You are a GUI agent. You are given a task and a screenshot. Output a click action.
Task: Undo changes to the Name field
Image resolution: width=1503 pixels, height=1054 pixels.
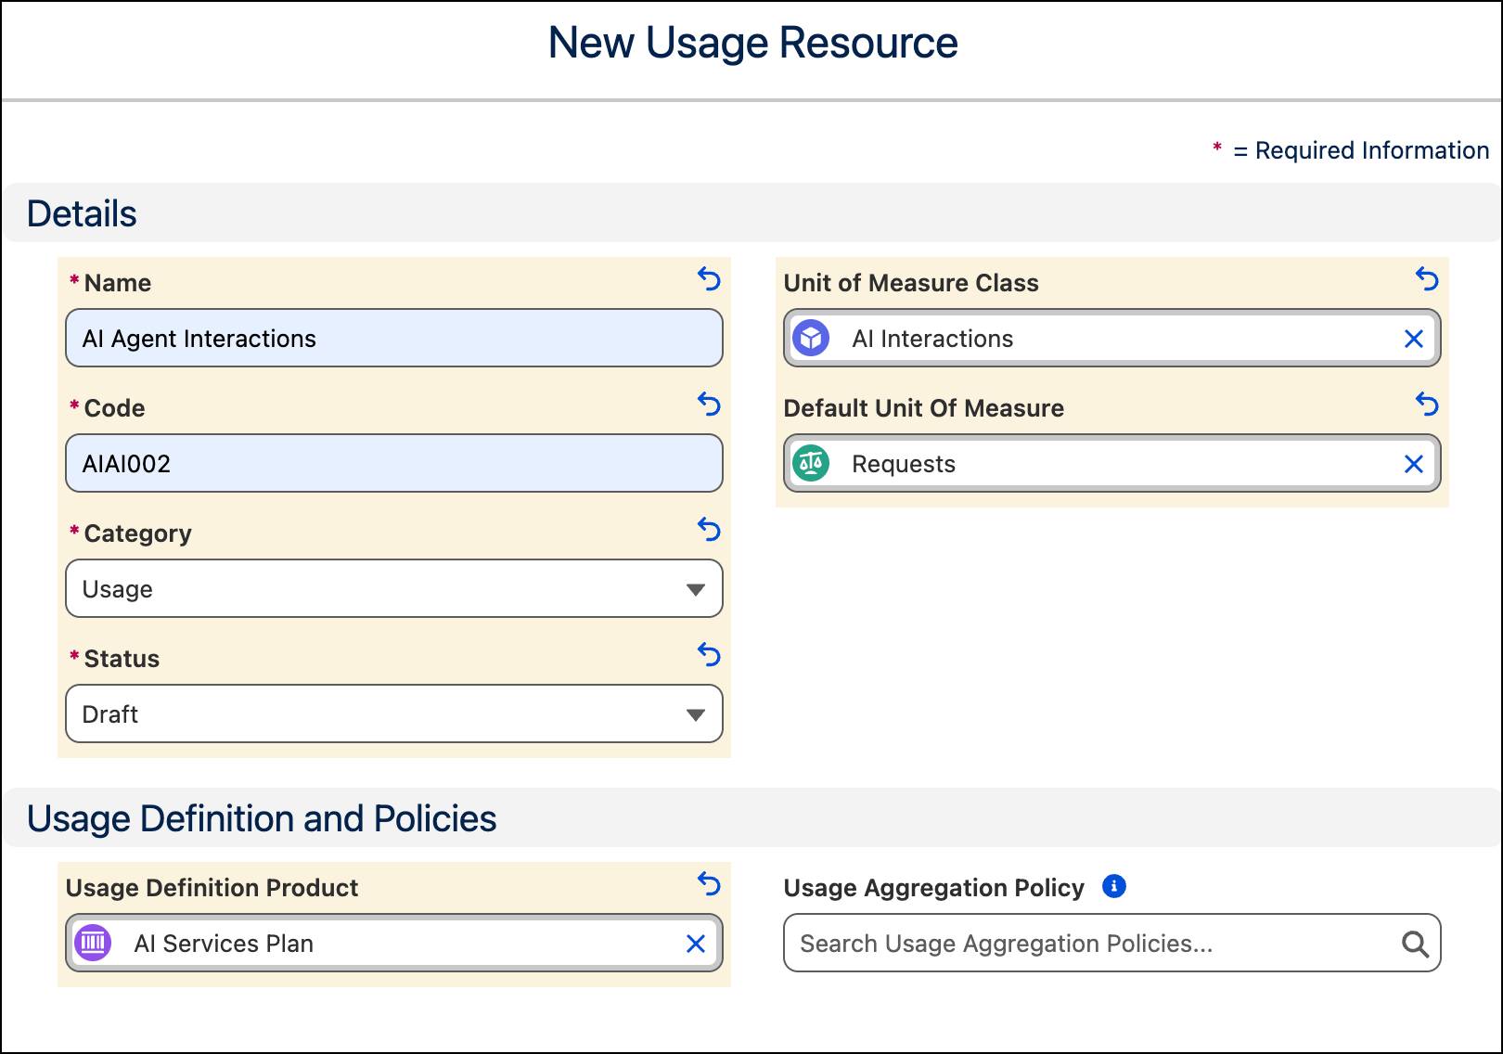click(x=709, y=278)
